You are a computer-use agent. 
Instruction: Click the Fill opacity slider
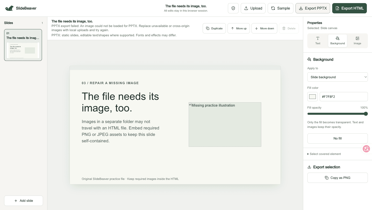(337, 114)
